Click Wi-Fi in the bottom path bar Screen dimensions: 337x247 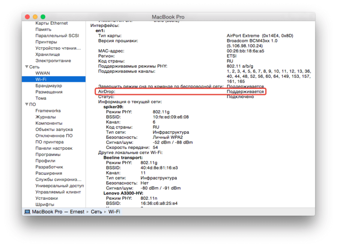114,212
